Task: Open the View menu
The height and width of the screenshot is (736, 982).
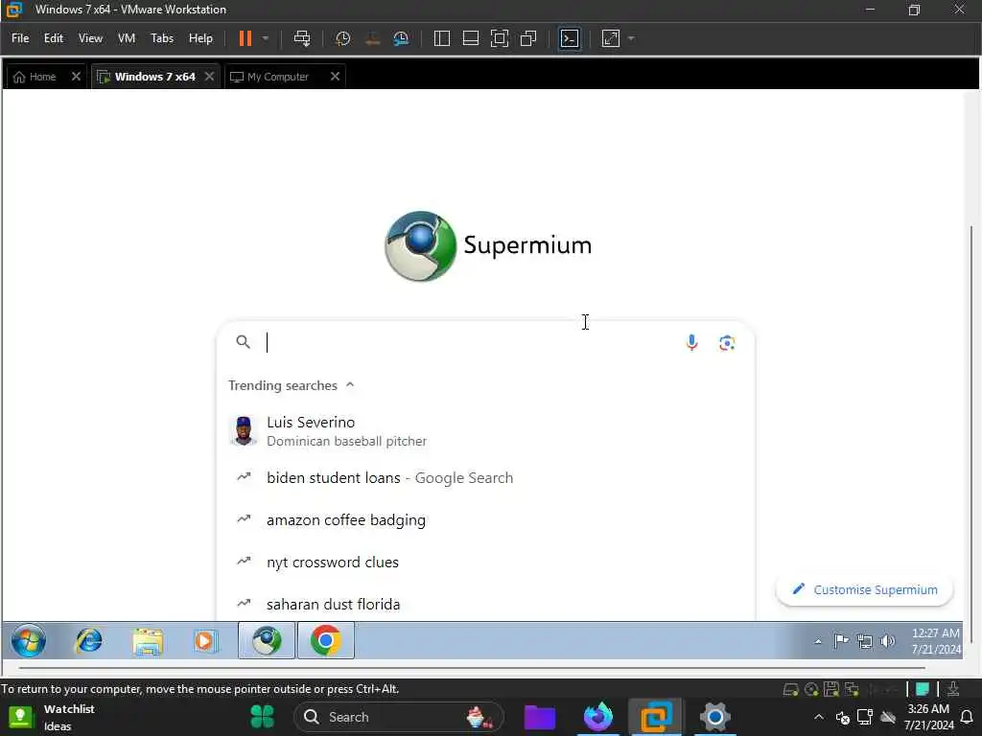Action: [90, 38]
